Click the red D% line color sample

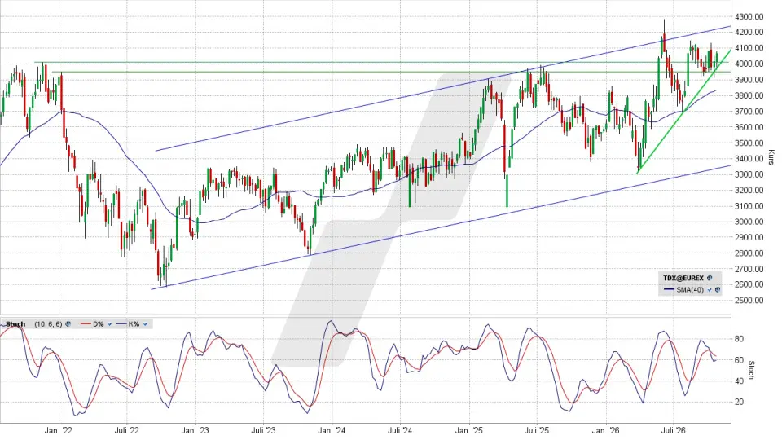coord(86,323)
